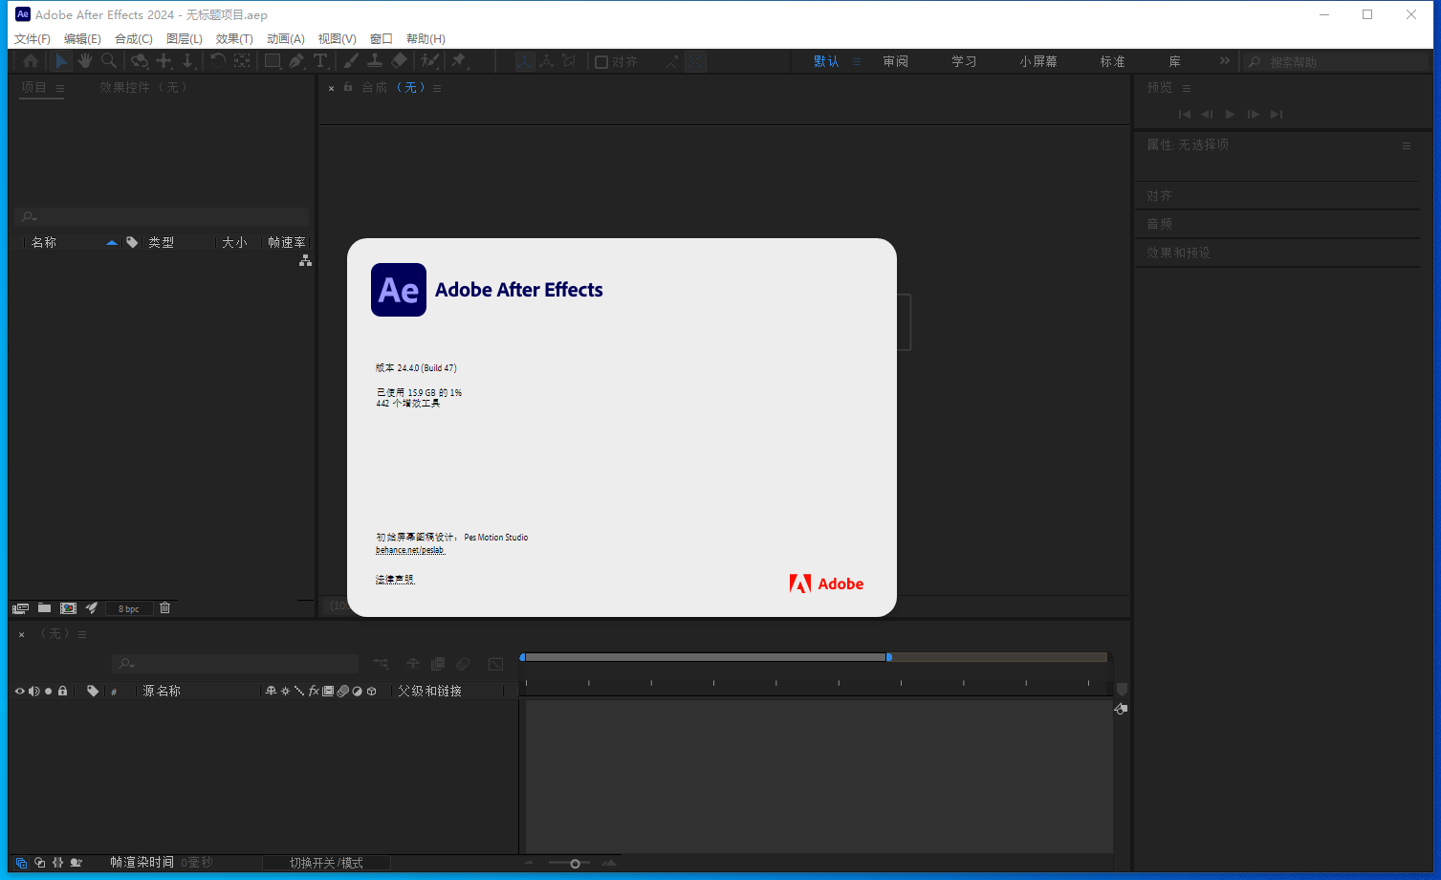Click the Graph Editor icon in timeline
This screenshot has width=1441, height=880.
[495, 664]
